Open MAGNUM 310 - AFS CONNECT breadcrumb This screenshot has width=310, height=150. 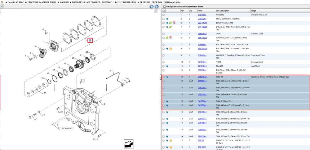[x=93, y=2]
